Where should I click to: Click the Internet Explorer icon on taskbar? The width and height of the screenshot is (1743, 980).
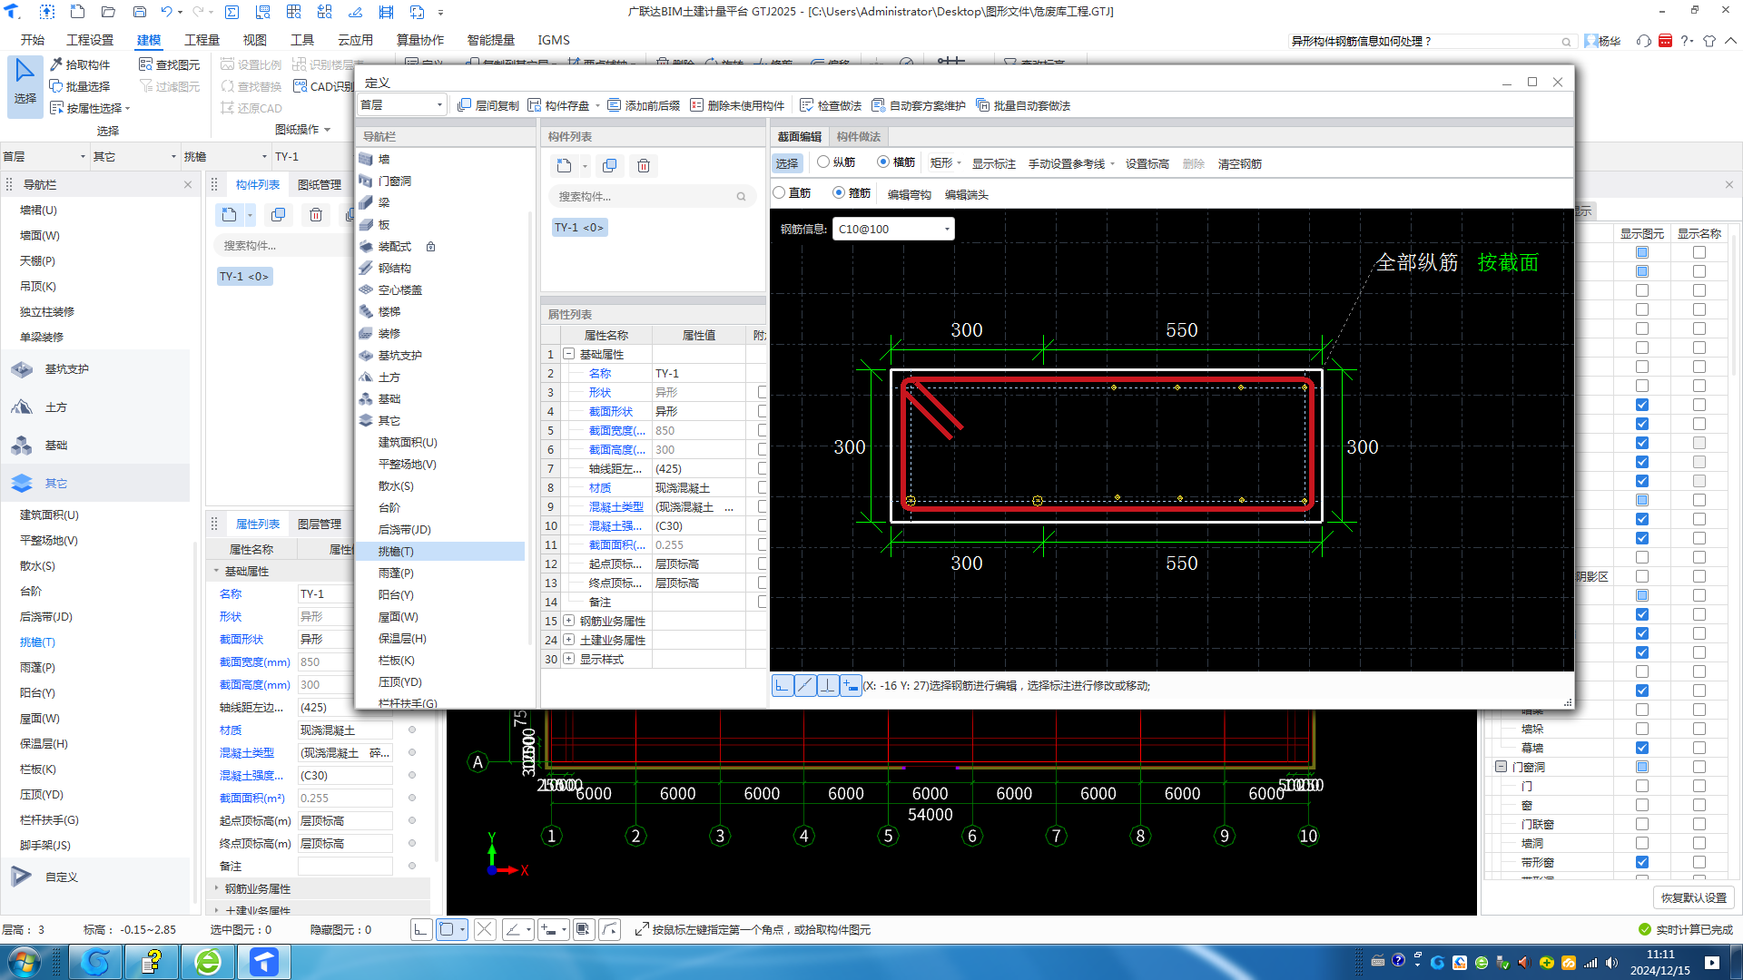208,962
